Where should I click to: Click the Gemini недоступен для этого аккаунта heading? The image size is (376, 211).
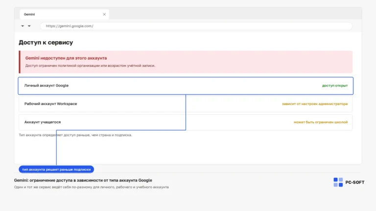[66, 58]
